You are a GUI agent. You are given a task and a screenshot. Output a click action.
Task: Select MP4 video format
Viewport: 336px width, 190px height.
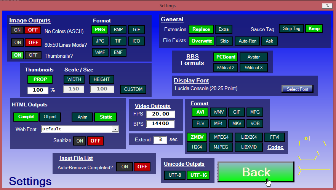pyautogui.click(x=218, y=123)
